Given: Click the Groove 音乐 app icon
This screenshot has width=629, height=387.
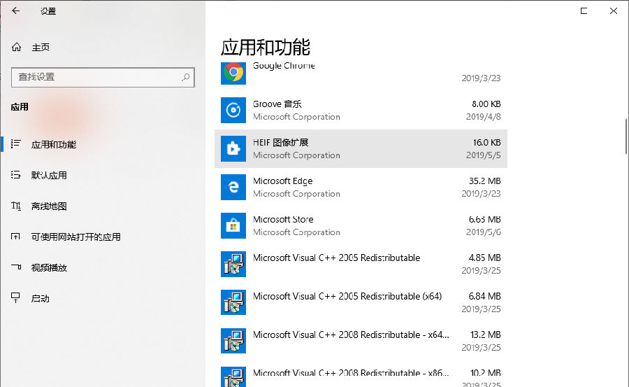Looking at the screenshot, I should [233, 110].
